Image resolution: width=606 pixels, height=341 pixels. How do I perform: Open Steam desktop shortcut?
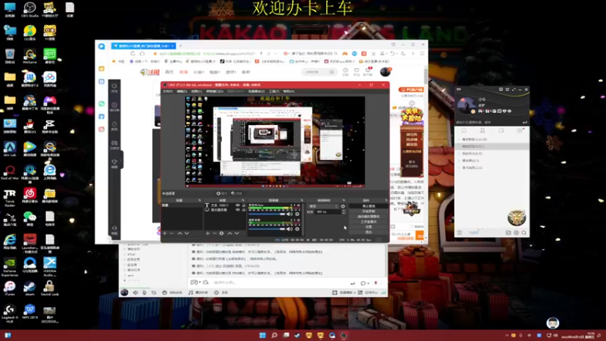(30, 288)
